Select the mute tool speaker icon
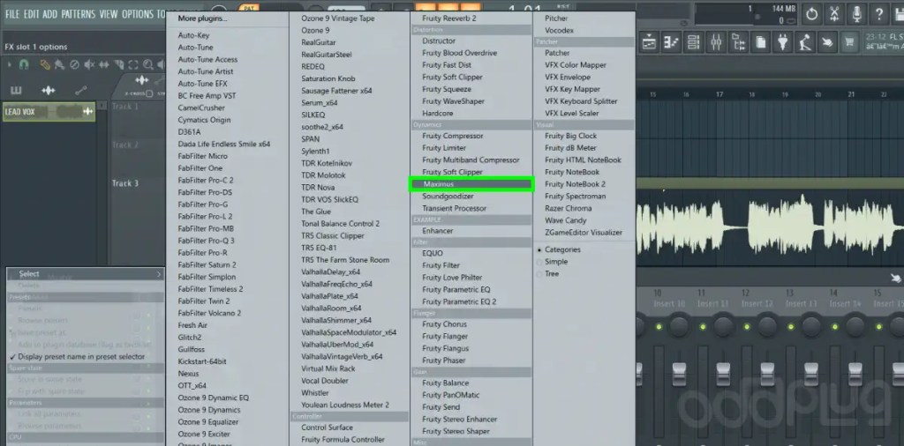Viewport: 904px width, 446px height. (x=89, y=65)
